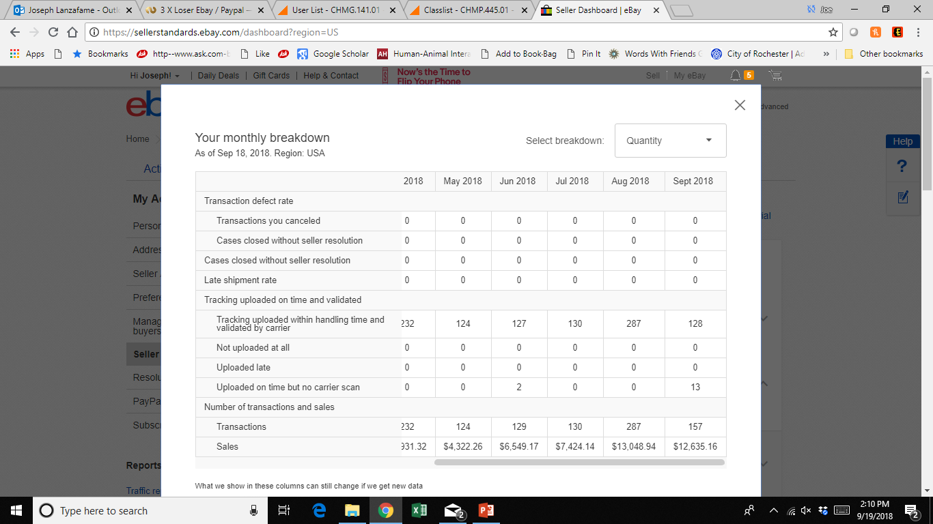
Task: Click the Cortana microphone icon
Action: click(254, 510)
